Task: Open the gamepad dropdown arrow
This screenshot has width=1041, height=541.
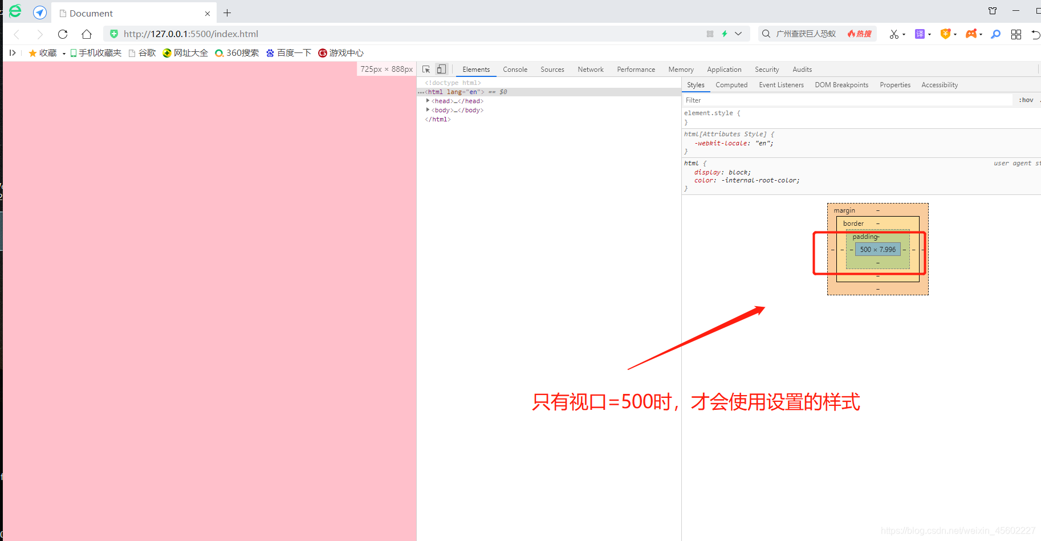Action: pyautogui.click(x=981, y=35)
